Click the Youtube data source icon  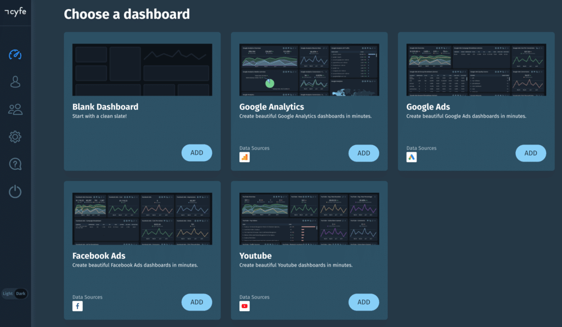coord(244,306)
